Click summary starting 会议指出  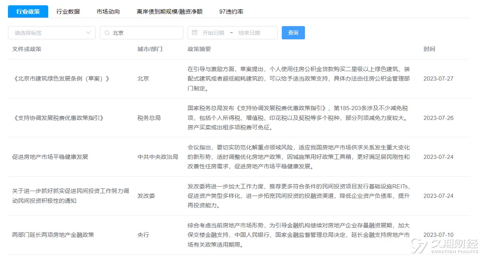[299, 157]
